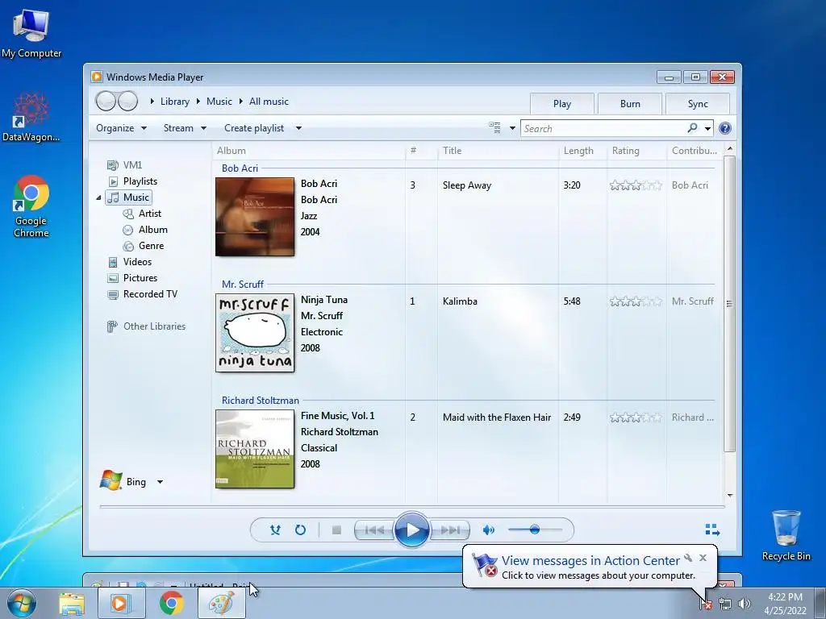826x619 pixels.
Task: Switch to Paint from the taskbar
Action: coord(221,604)
